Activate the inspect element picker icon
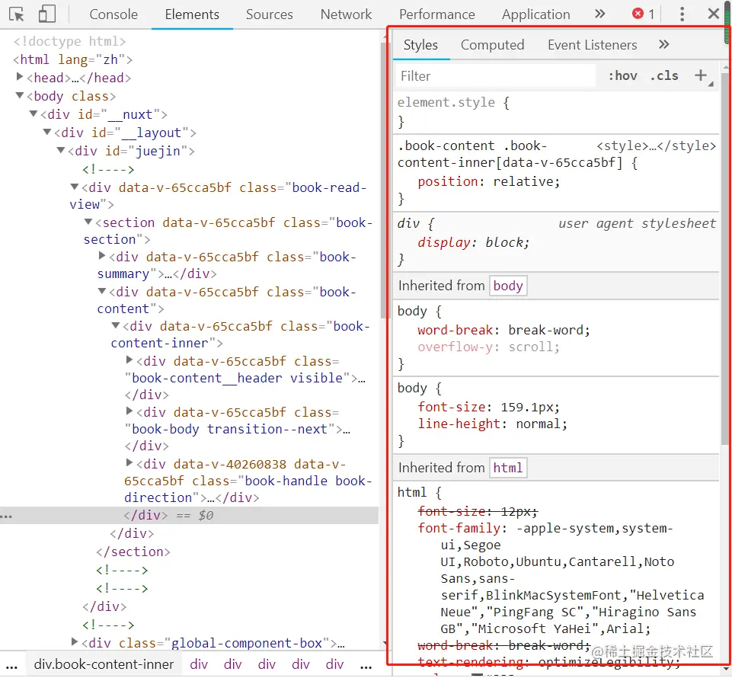 [x=17, y=14]
